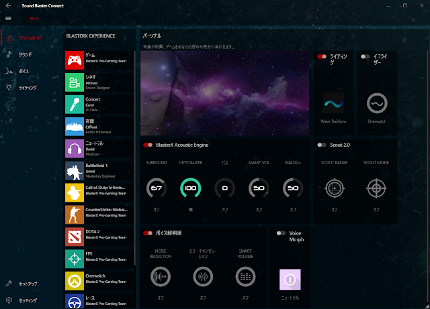
Task: Pick the Night profile skyline icon
Action: (75, 127)
